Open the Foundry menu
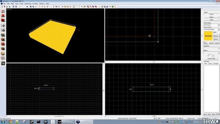Screen dimensions: 220x124 tap(35, 4)
